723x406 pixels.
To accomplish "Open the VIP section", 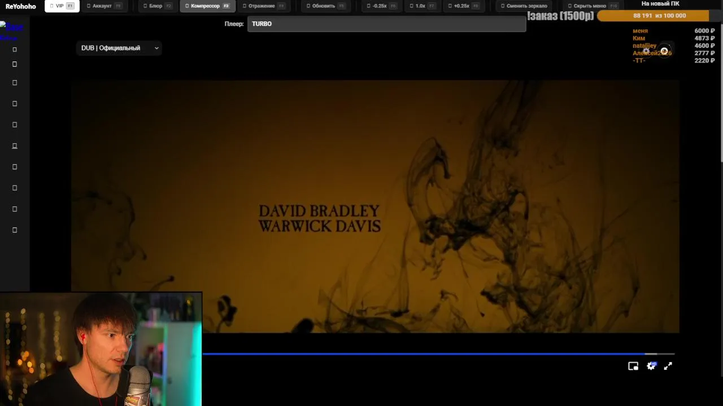I will click(62, 6).
